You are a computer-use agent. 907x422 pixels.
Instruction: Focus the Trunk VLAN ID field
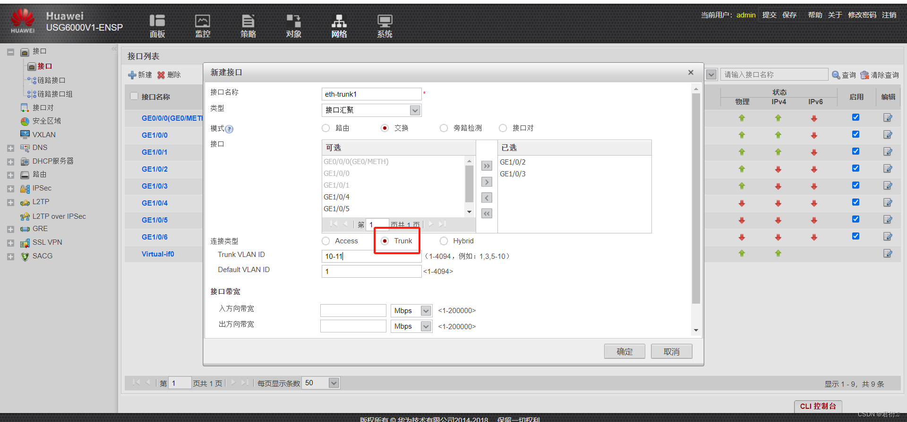[371, 257]
